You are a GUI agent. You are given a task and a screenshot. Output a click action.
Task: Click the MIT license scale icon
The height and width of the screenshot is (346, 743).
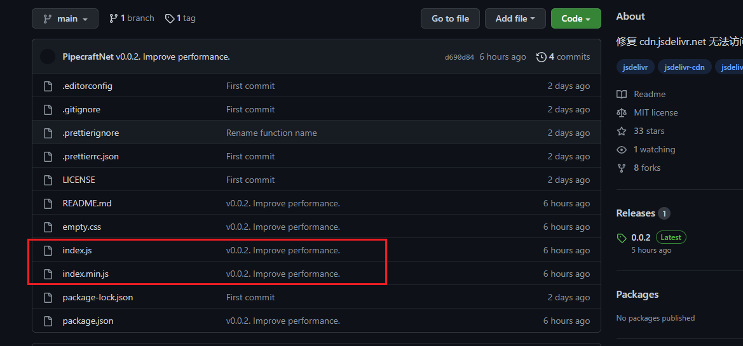[622, 112]
